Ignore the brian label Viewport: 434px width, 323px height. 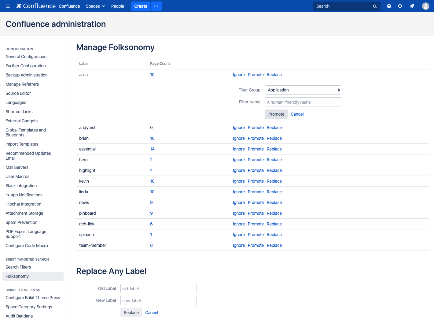239,138
